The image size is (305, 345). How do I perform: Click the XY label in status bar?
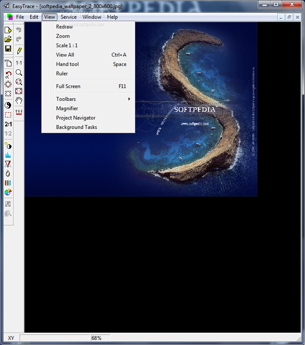click(x=11, y=338)
